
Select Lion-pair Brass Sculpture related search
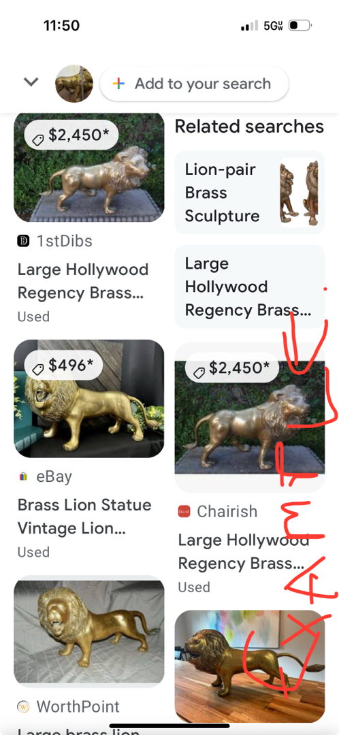tap(249, 193)
